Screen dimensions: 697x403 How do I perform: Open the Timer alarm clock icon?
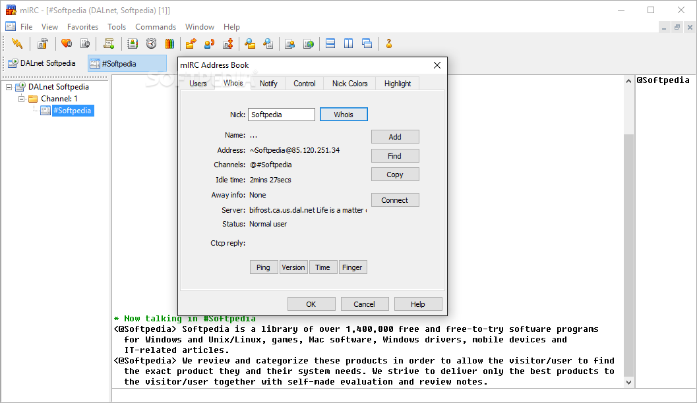(x=151, y=43)
